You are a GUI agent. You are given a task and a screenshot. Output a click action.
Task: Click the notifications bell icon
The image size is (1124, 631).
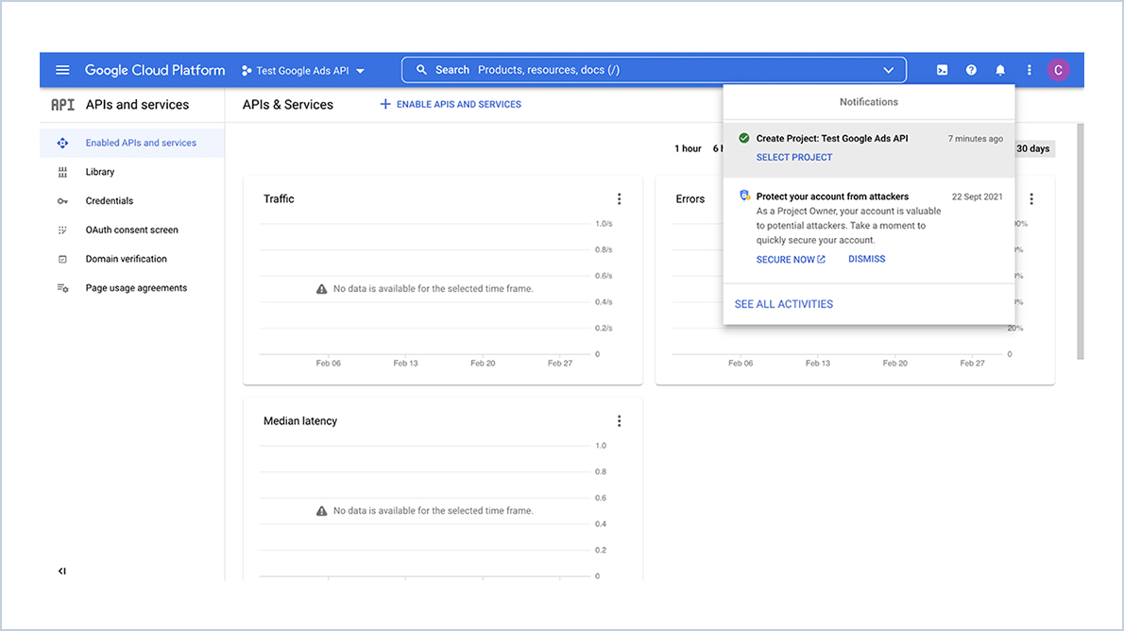[1000, 69]
